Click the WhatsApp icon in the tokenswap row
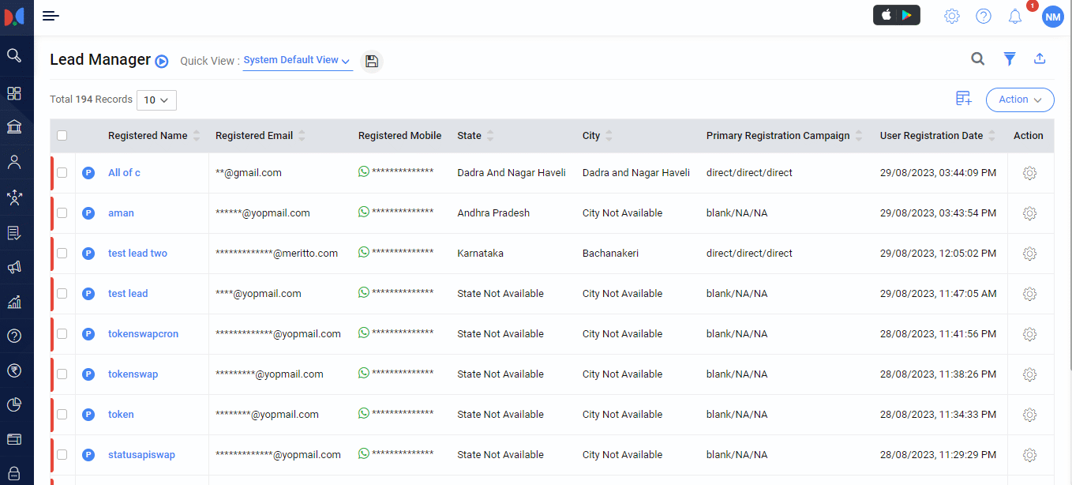The height and width of the screenshot is (485, 1072). 364,373
